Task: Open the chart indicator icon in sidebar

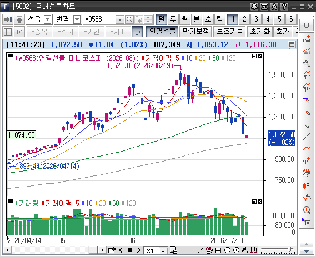Action: tap(307, 51)
